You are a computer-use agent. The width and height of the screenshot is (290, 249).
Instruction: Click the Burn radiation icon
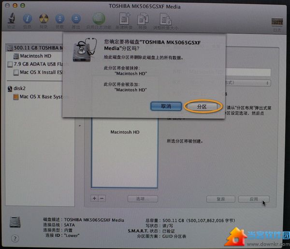pos(44,19)
